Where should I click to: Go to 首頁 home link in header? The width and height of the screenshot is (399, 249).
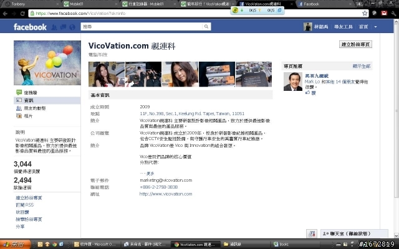click(363, 27)
